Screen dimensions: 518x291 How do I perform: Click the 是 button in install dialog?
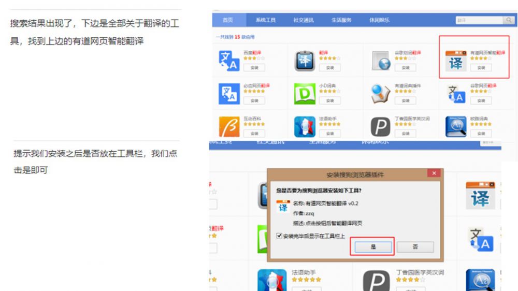[x=372, y=247]
